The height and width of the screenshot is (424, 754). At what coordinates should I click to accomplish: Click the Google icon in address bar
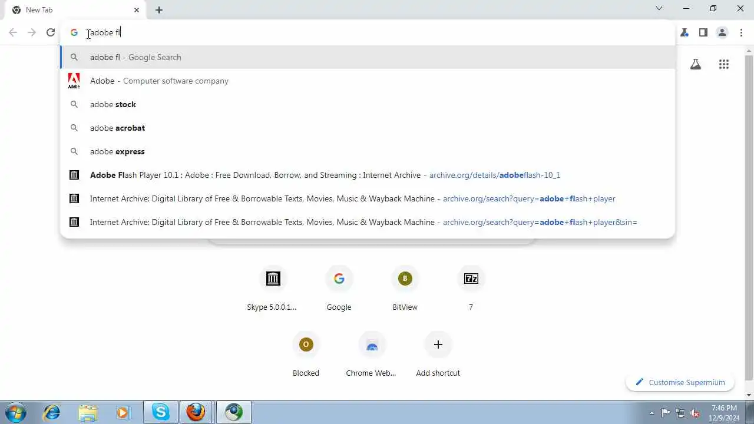point(74,32)
